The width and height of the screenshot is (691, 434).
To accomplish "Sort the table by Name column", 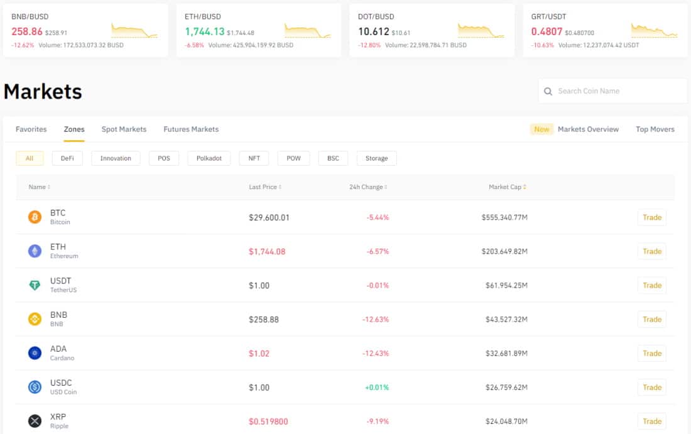I will (39, 187).
